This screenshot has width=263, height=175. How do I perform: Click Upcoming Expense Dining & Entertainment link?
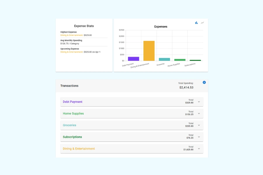tap(72, 52)
